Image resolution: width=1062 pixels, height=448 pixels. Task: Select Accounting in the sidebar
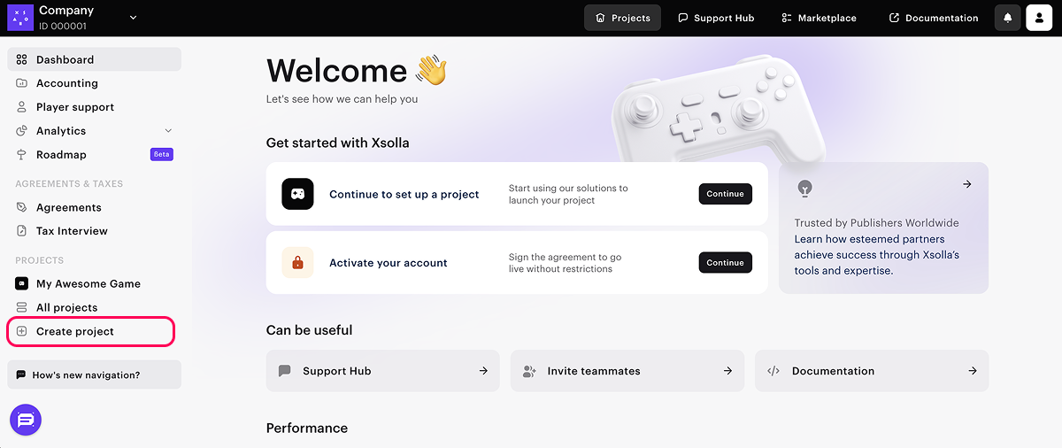tap(66, 83)
